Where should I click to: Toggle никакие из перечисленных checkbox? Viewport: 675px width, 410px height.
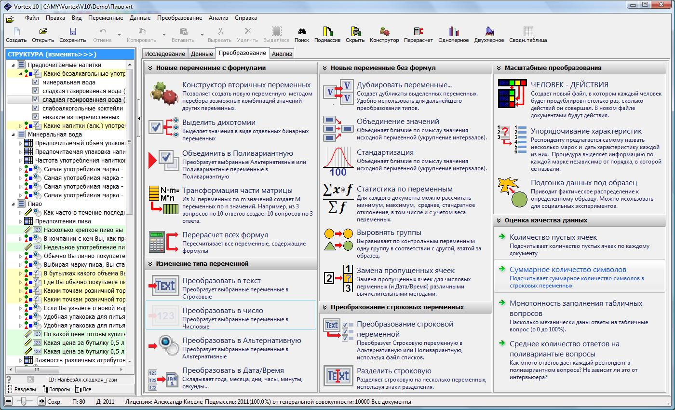pos(35,117)
